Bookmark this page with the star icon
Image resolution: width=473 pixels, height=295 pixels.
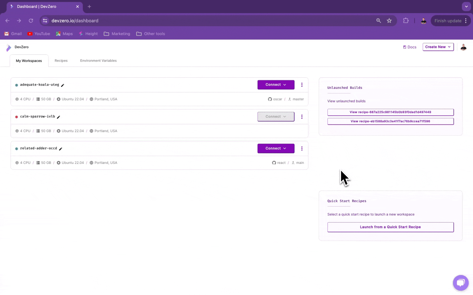coord(389,21)
